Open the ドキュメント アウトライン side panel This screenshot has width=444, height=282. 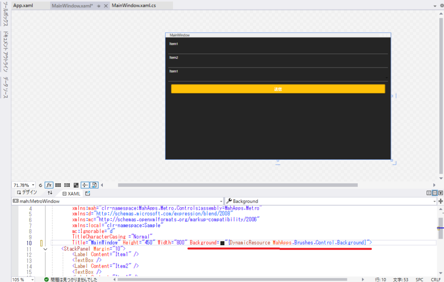click(6, 52)
